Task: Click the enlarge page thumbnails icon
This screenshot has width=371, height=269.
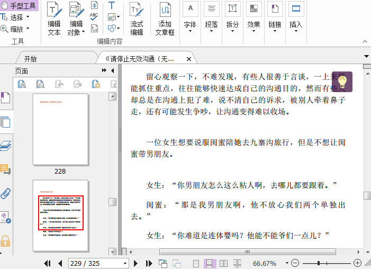Action: 22,84
